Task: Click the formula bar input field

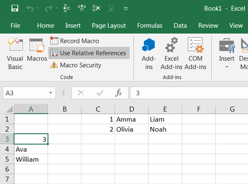Action: point(189,93)
